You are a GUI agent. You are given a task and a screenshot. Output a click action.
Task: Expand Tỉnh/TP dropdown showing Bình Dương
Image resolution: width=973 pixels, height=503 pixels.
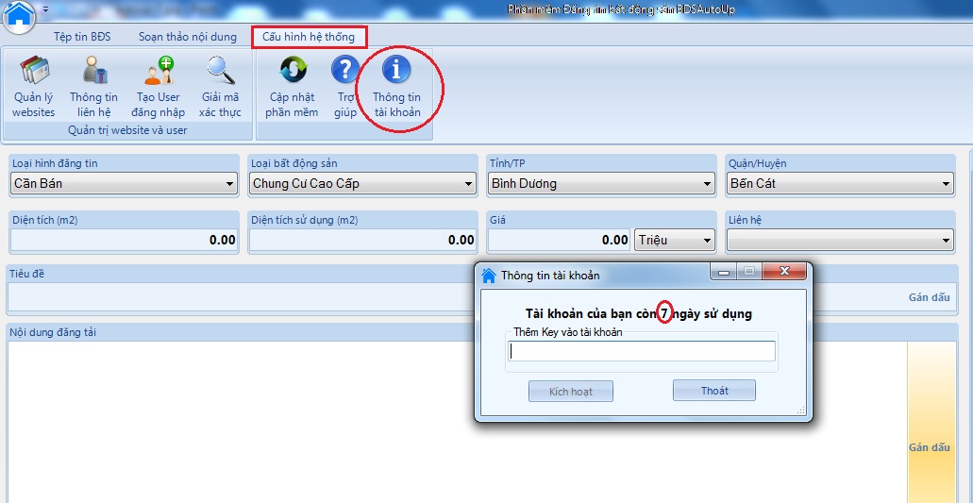(707, 184)
